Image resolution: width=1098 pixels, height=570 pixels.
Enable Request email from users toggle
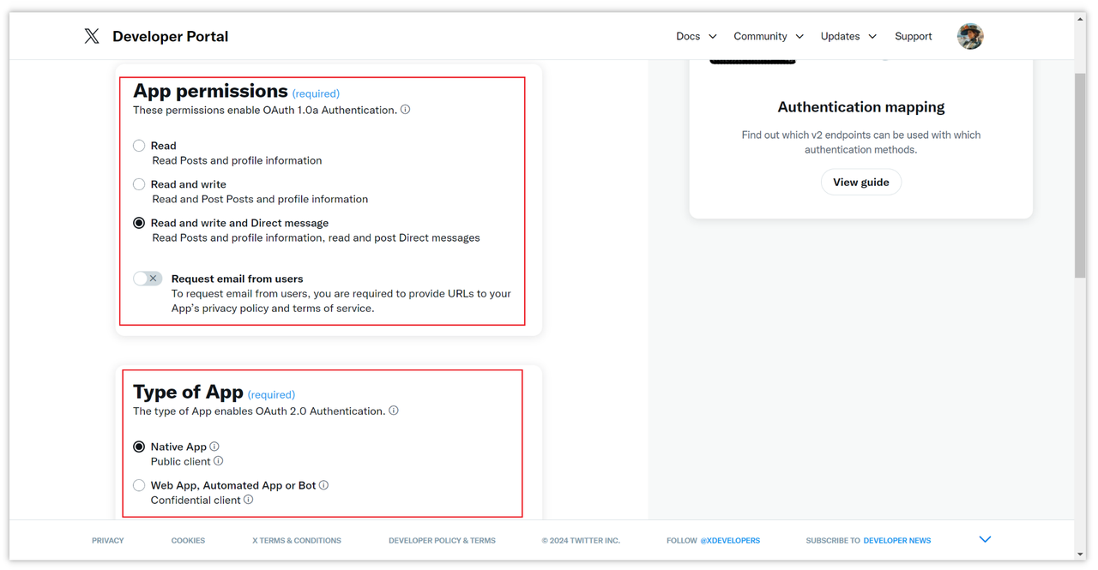(148, 279)
